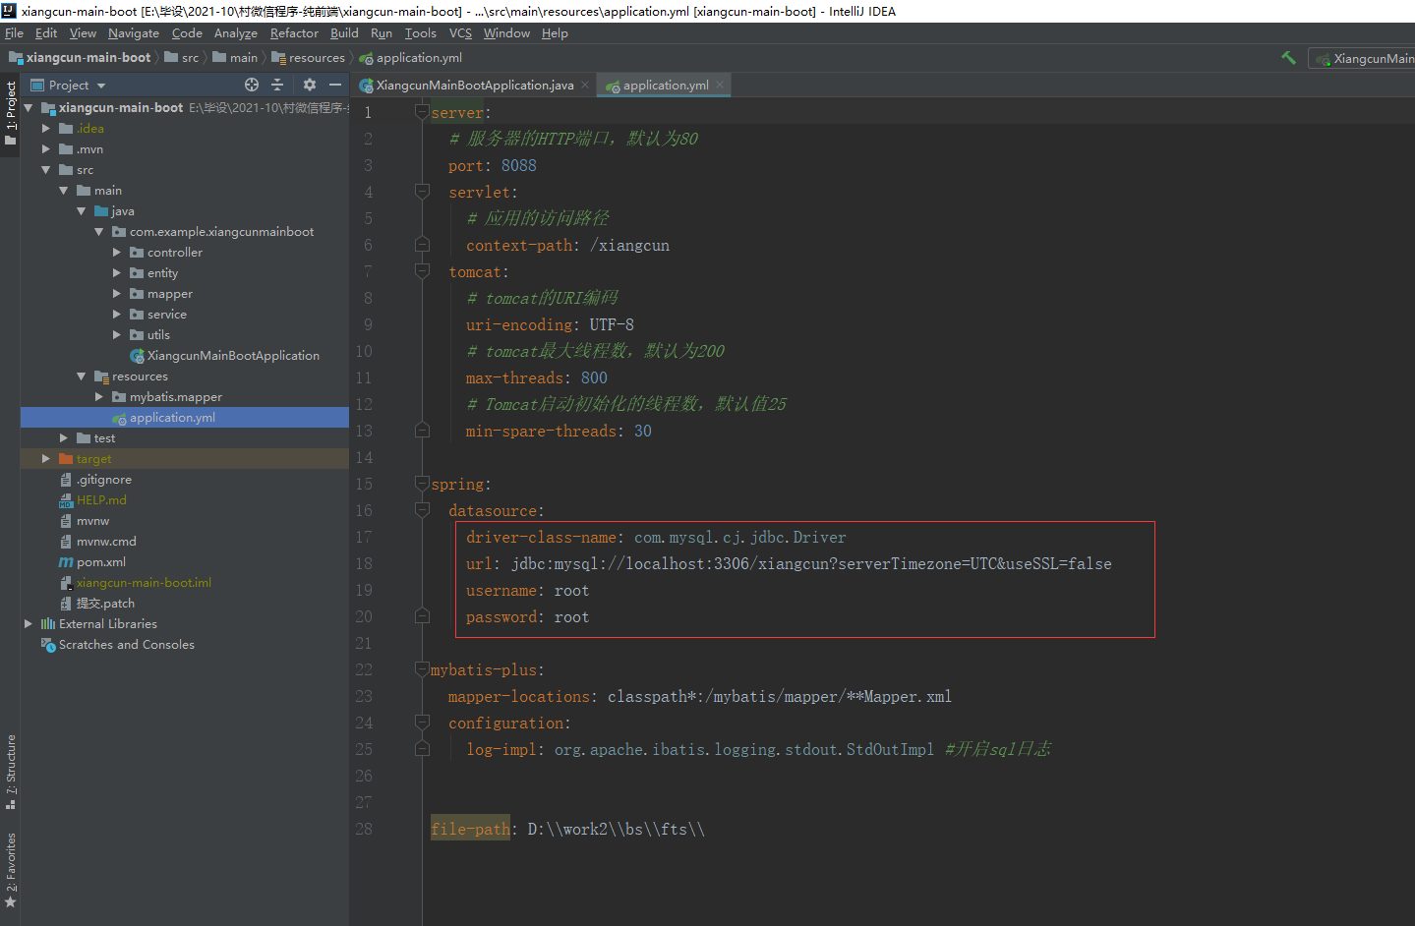Open the File menu
Viewport: 1415px width, 926px height.
click(x=14, y=33)
